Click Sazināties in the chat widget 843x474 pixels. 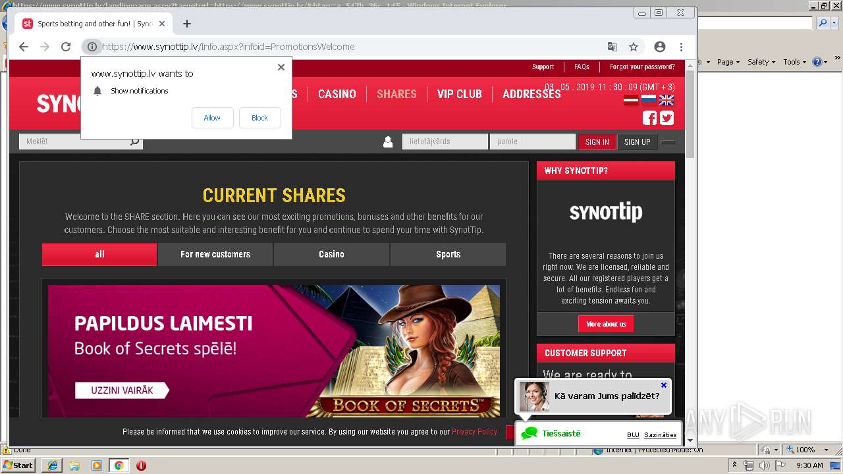coord(661,434)
